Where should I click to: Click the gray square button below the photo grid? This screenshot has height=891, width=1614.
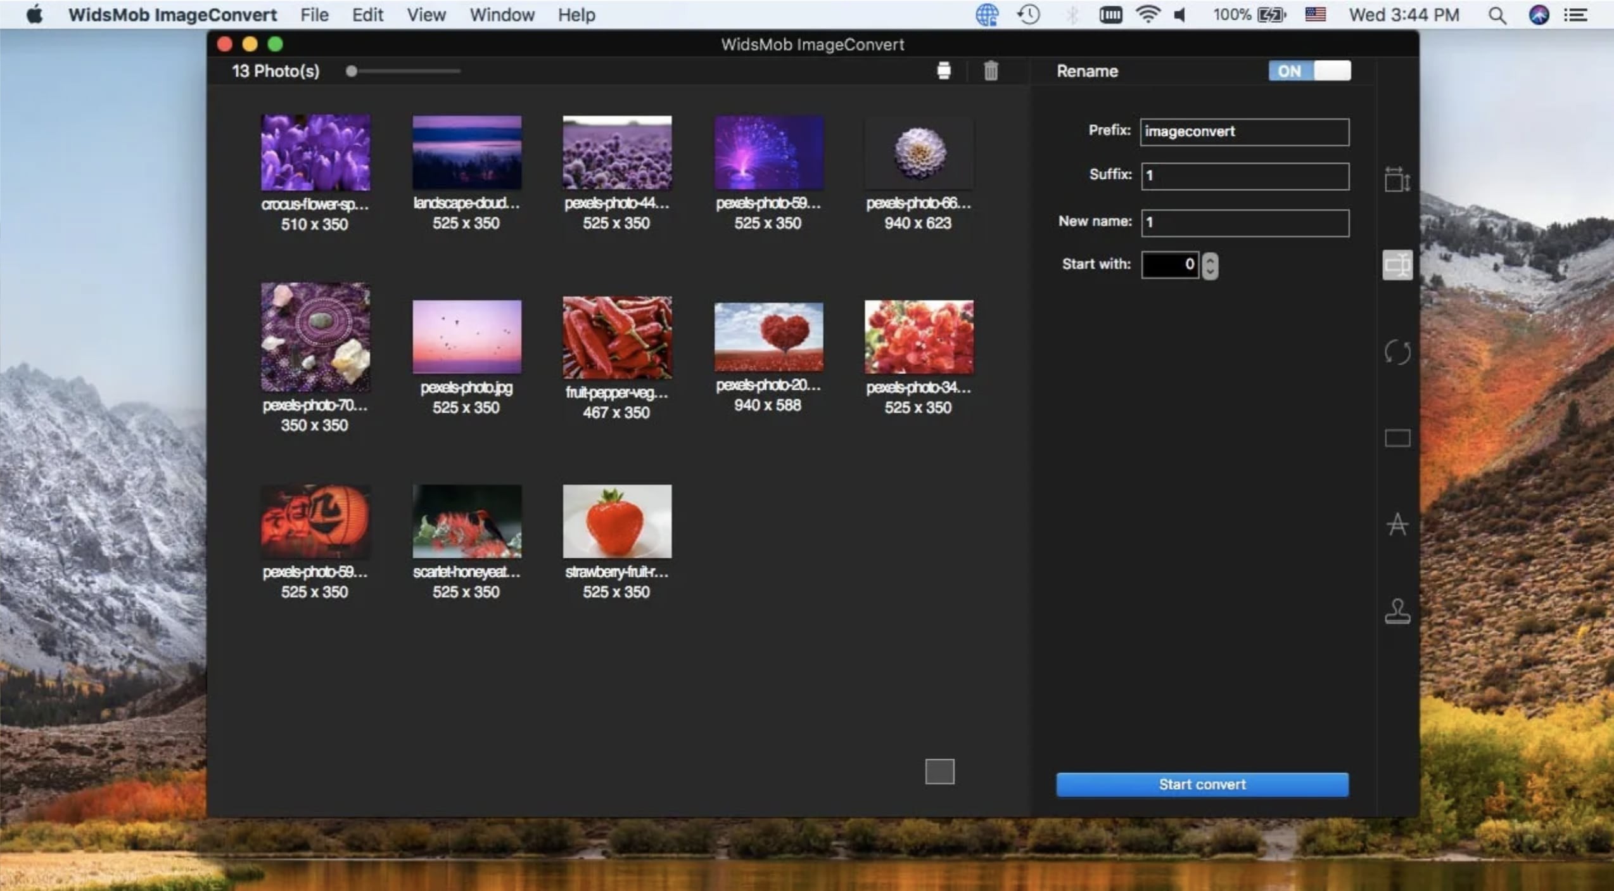point(939,771)
